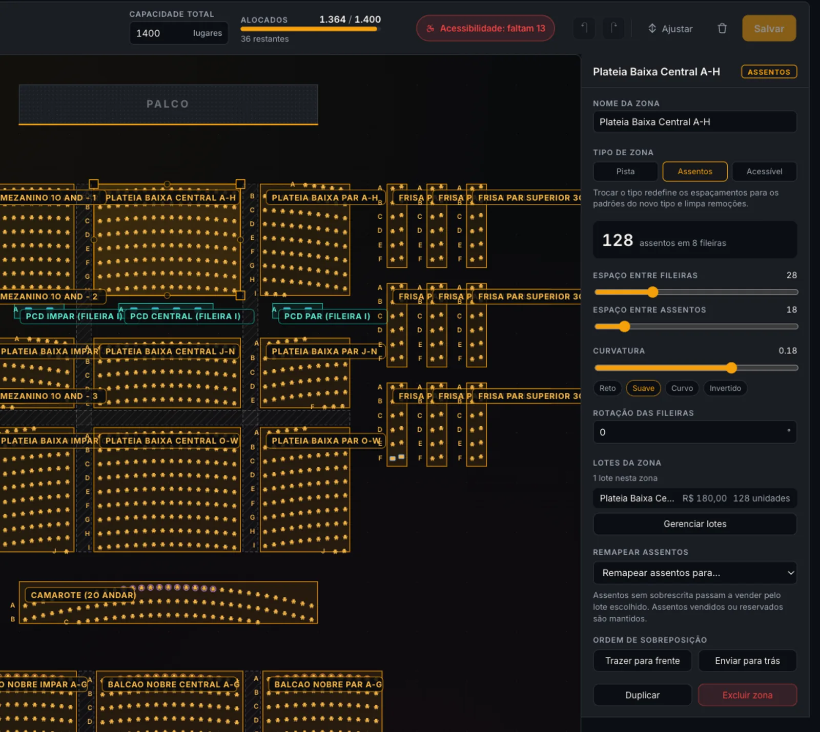Click the Ajustar fit icon button

pos(670,29)
